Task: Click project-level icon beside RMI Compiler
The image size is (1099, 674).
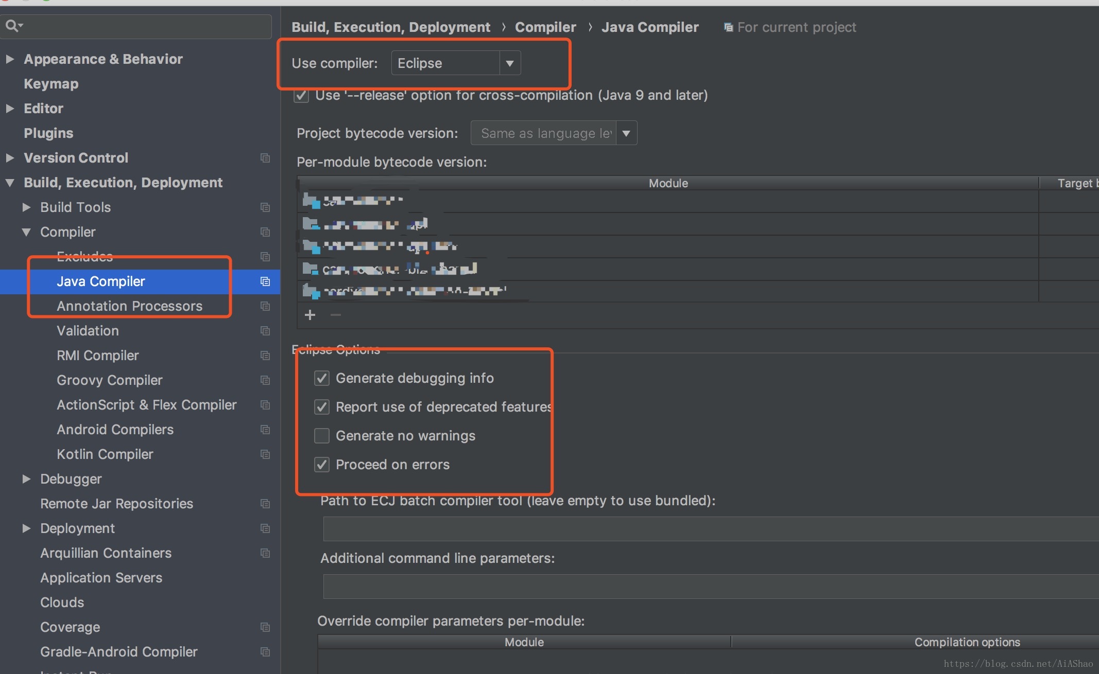Action: [265, 356]
